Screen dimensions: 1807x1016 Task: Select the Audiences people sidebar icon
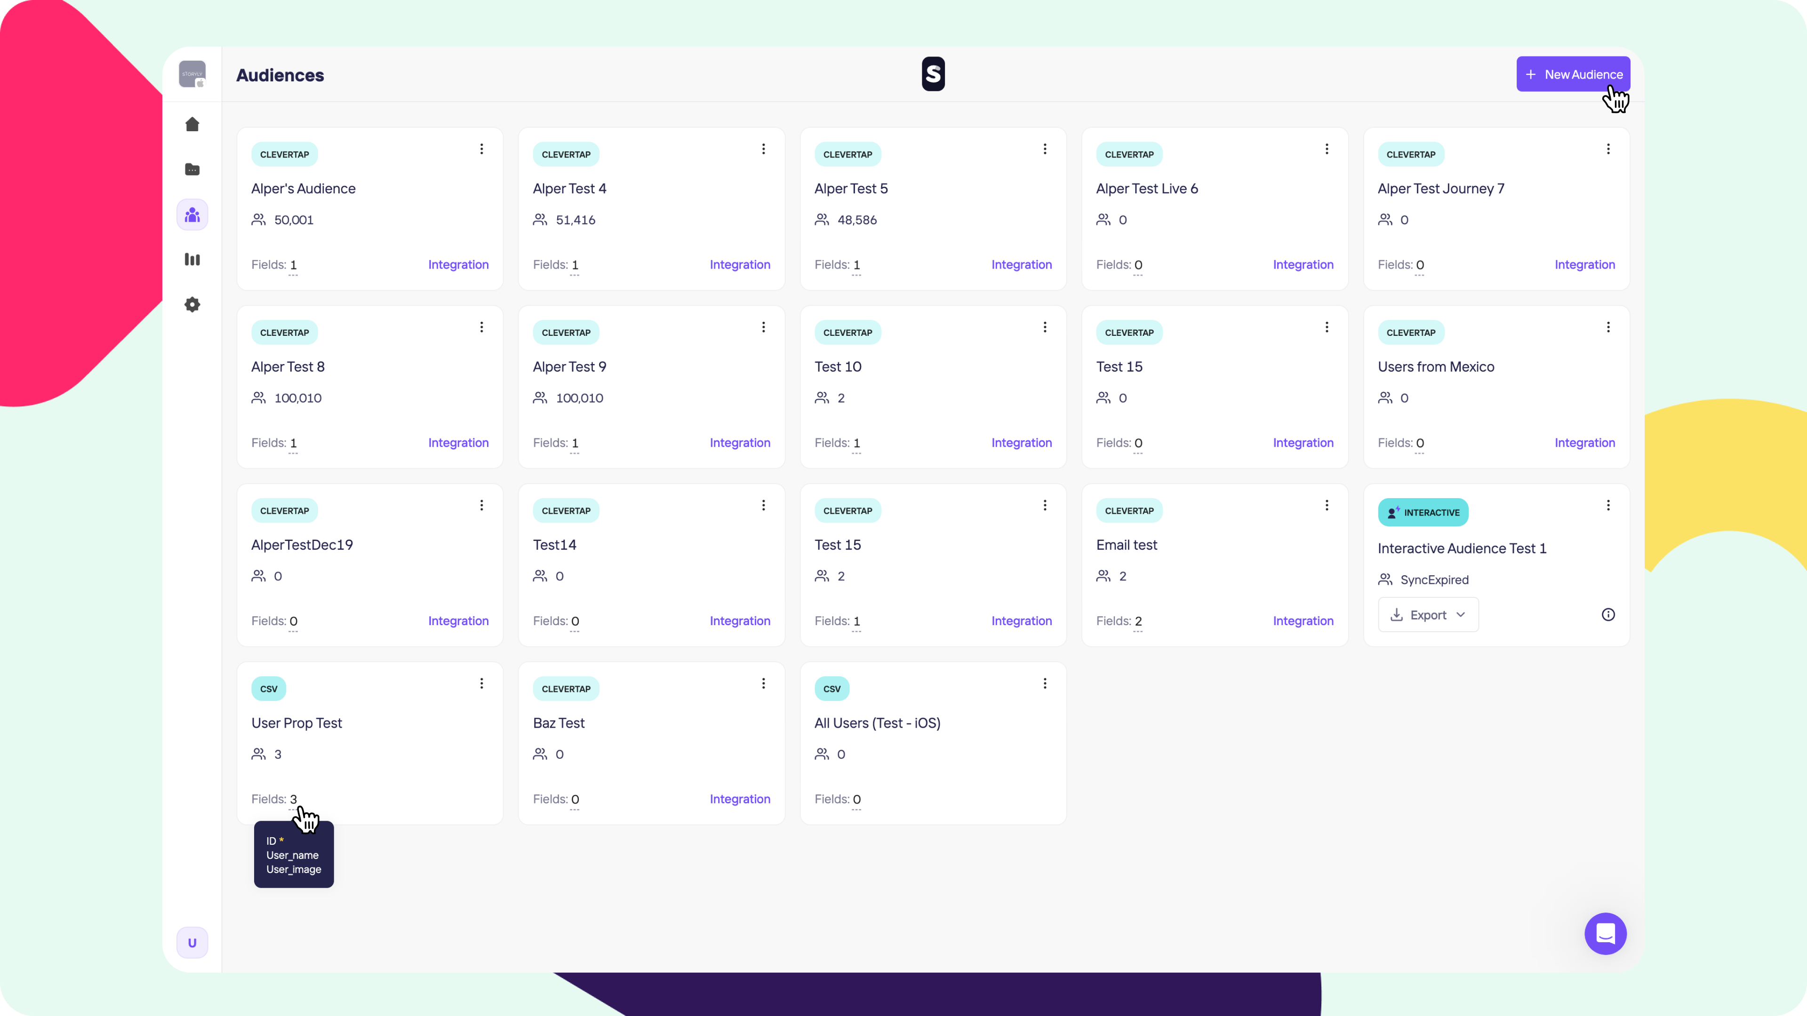click(x=192, y=214)
